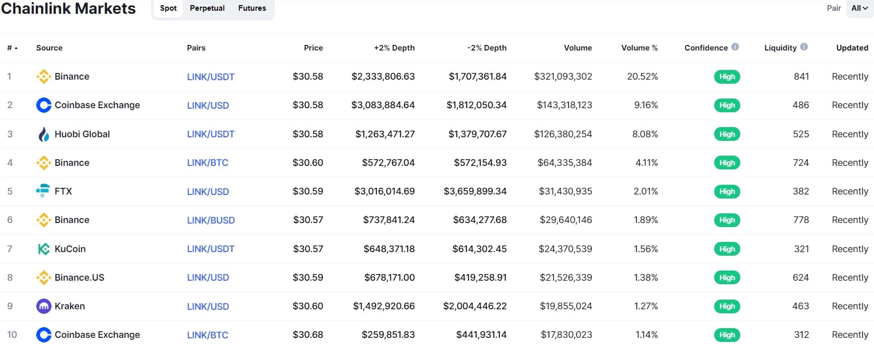
Task: Sort table by Volume % header
Action: point(640,48)
